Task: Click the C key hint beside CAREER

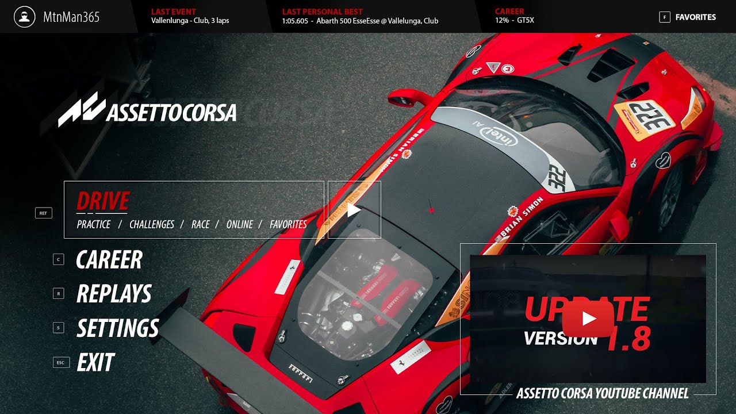Action: coord(58,259)
